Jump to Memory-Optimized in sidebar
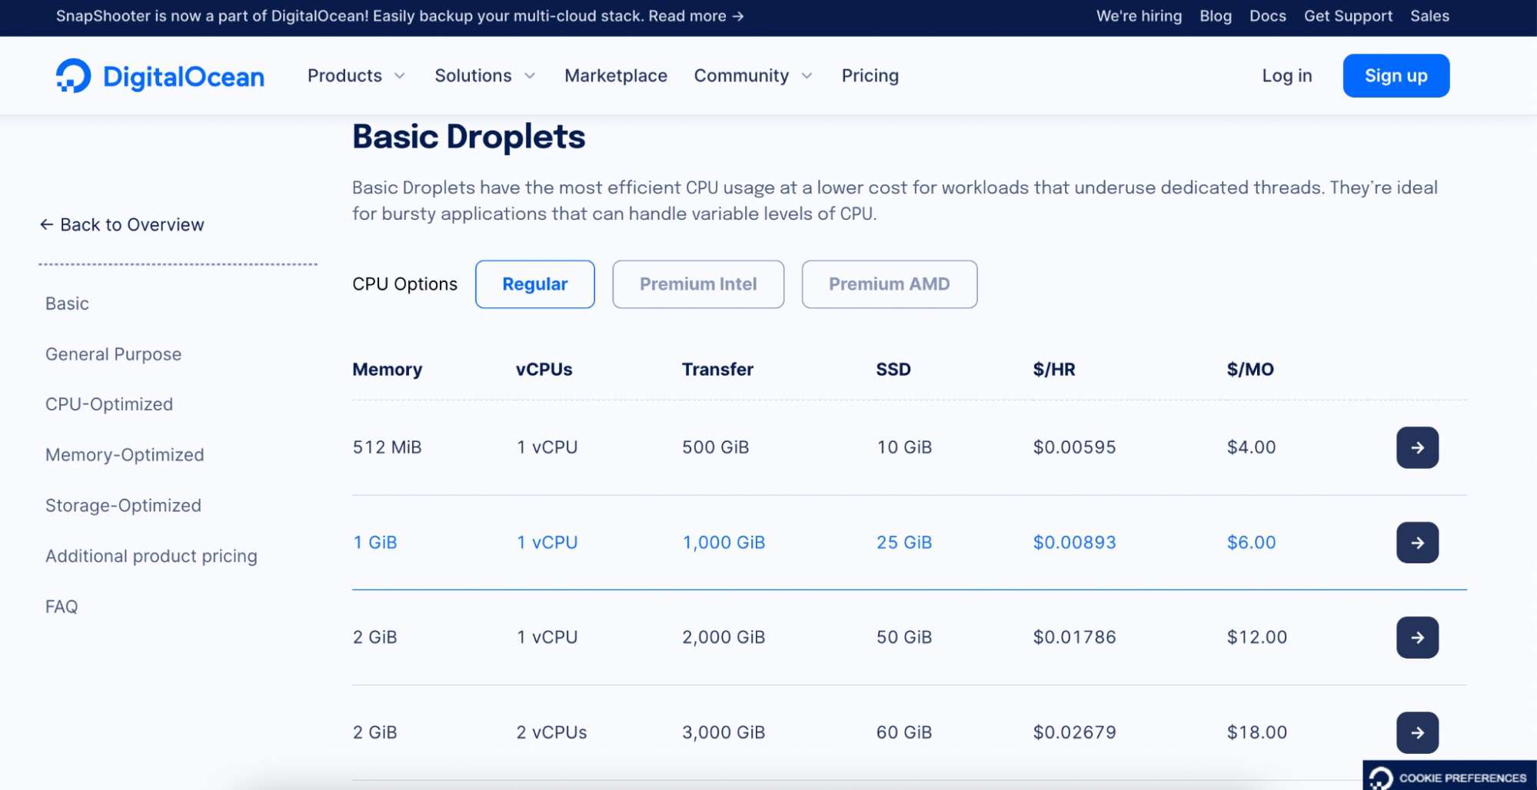1537x790 pixels. pos(125,455)
